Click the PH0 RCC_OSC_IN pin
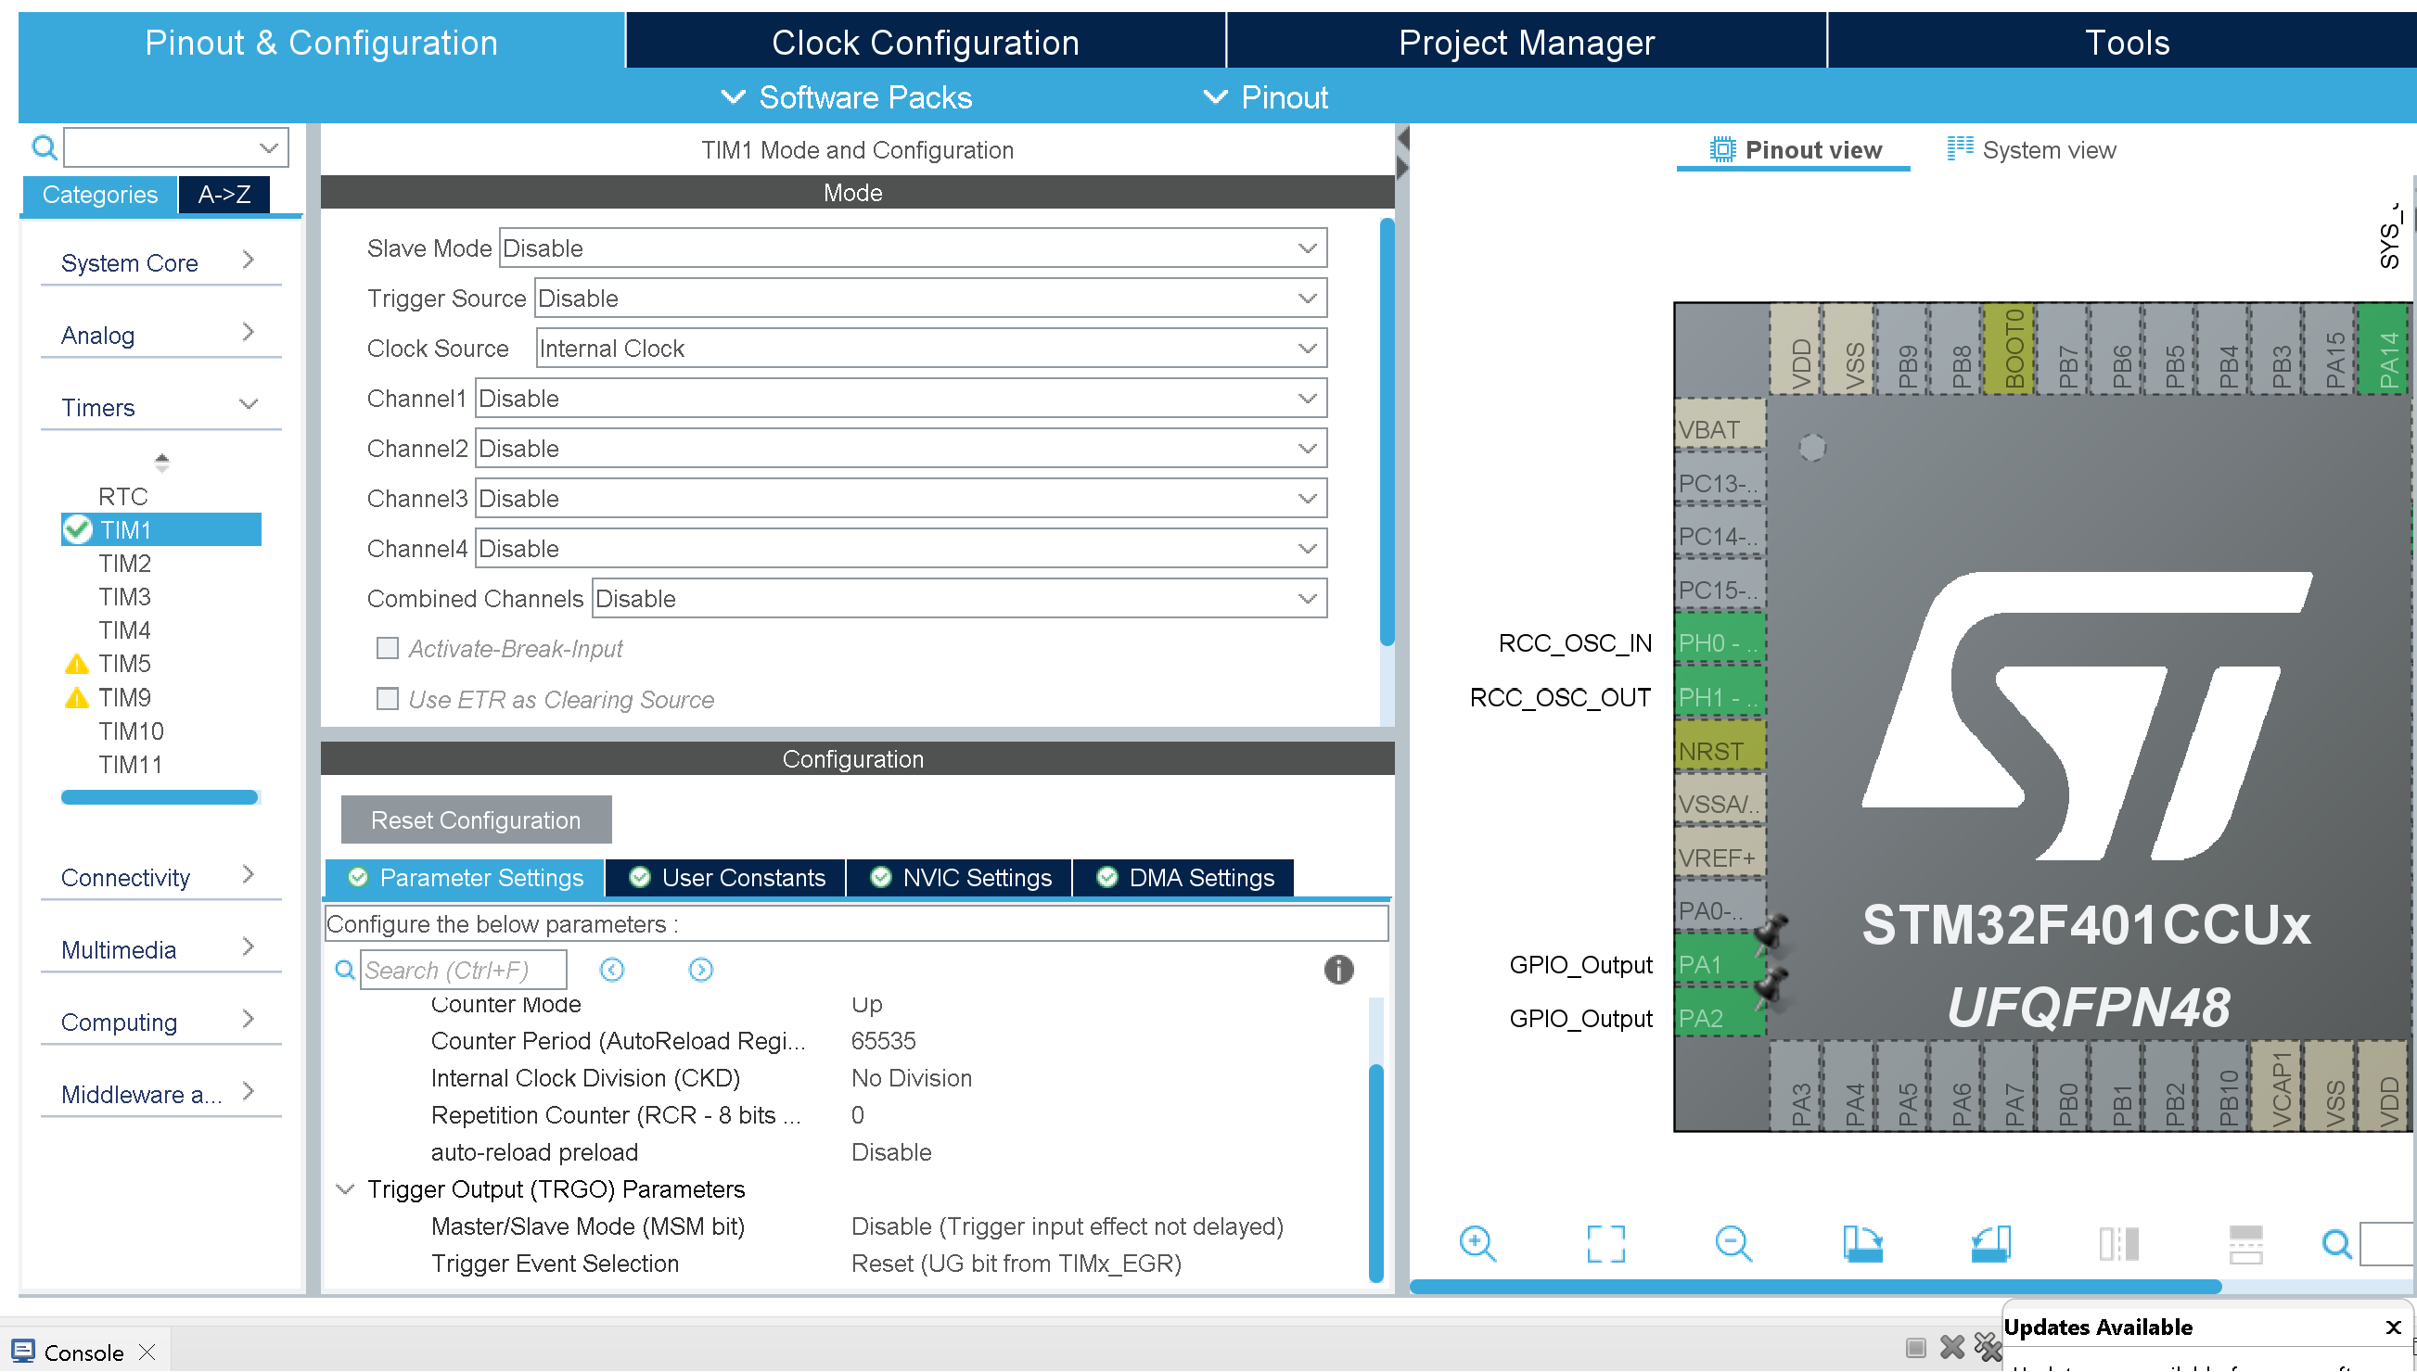The height and width of the screenshot is (1372, 2417). (x=1719, y=643)
